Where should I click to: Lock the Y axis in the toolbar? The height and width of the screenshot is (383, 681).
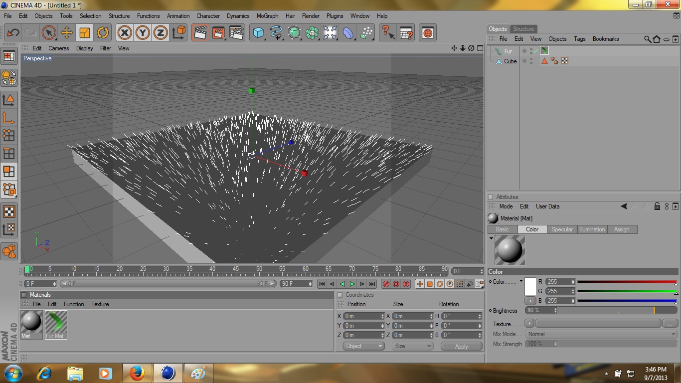142,33
